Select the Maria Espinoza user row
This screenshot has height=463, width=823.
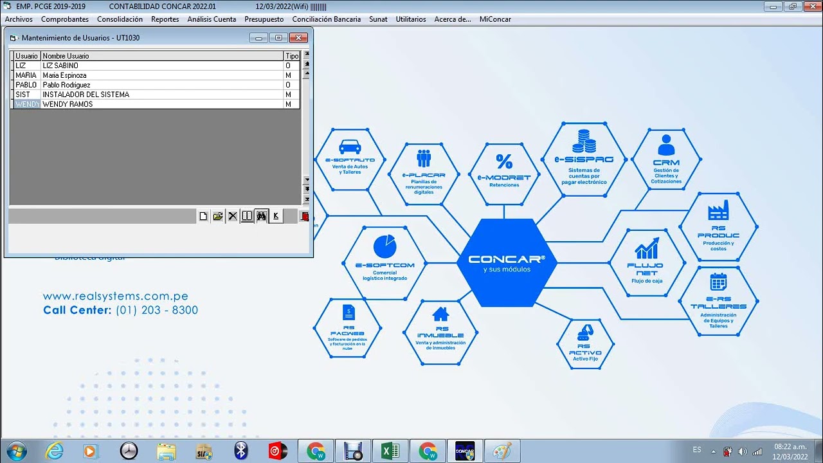pyautogui.click(x=157, y=75)
